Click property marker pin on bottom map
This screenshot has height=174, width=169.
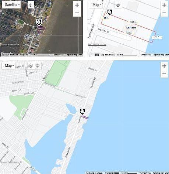[82, 112]
